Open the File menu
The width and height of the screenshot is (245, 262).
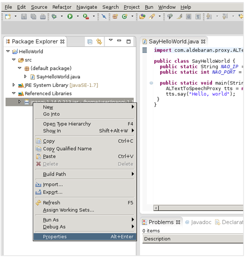pos(8,7)
